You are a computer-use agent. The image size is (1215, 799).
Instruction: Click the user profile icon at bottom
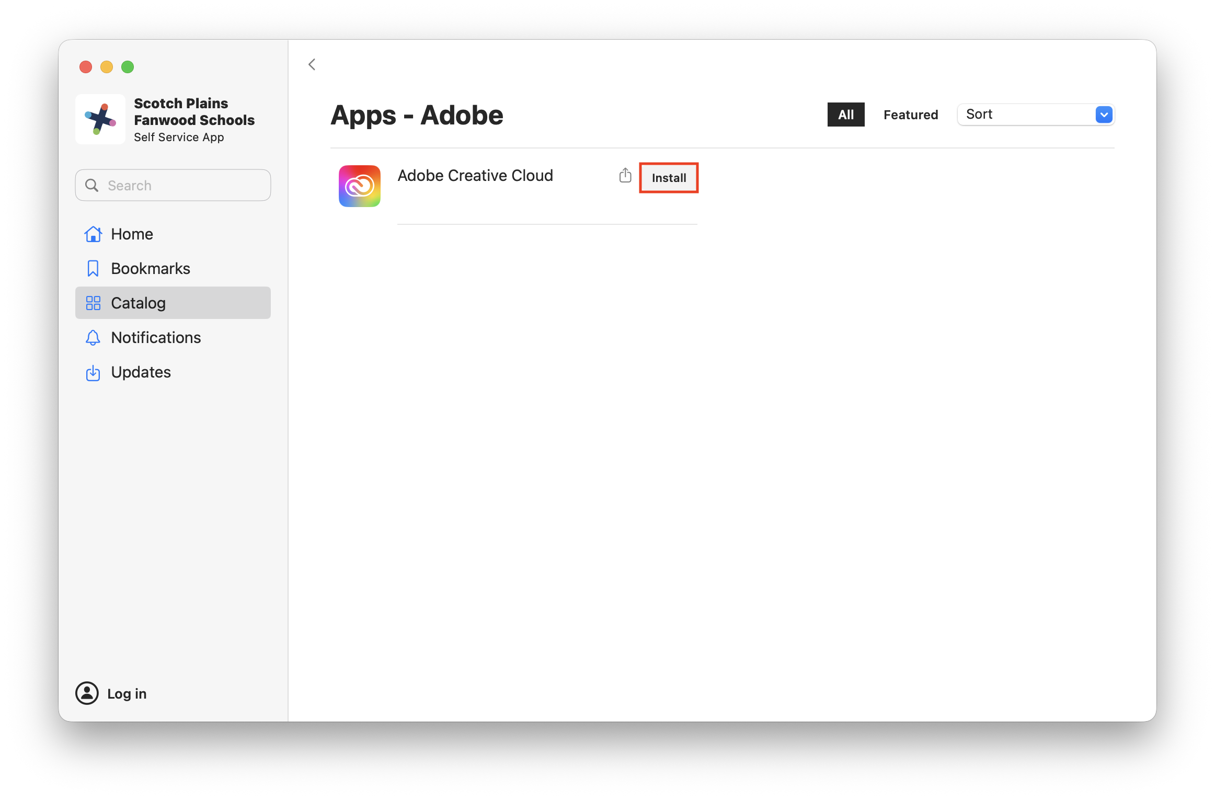pos(87,693)
